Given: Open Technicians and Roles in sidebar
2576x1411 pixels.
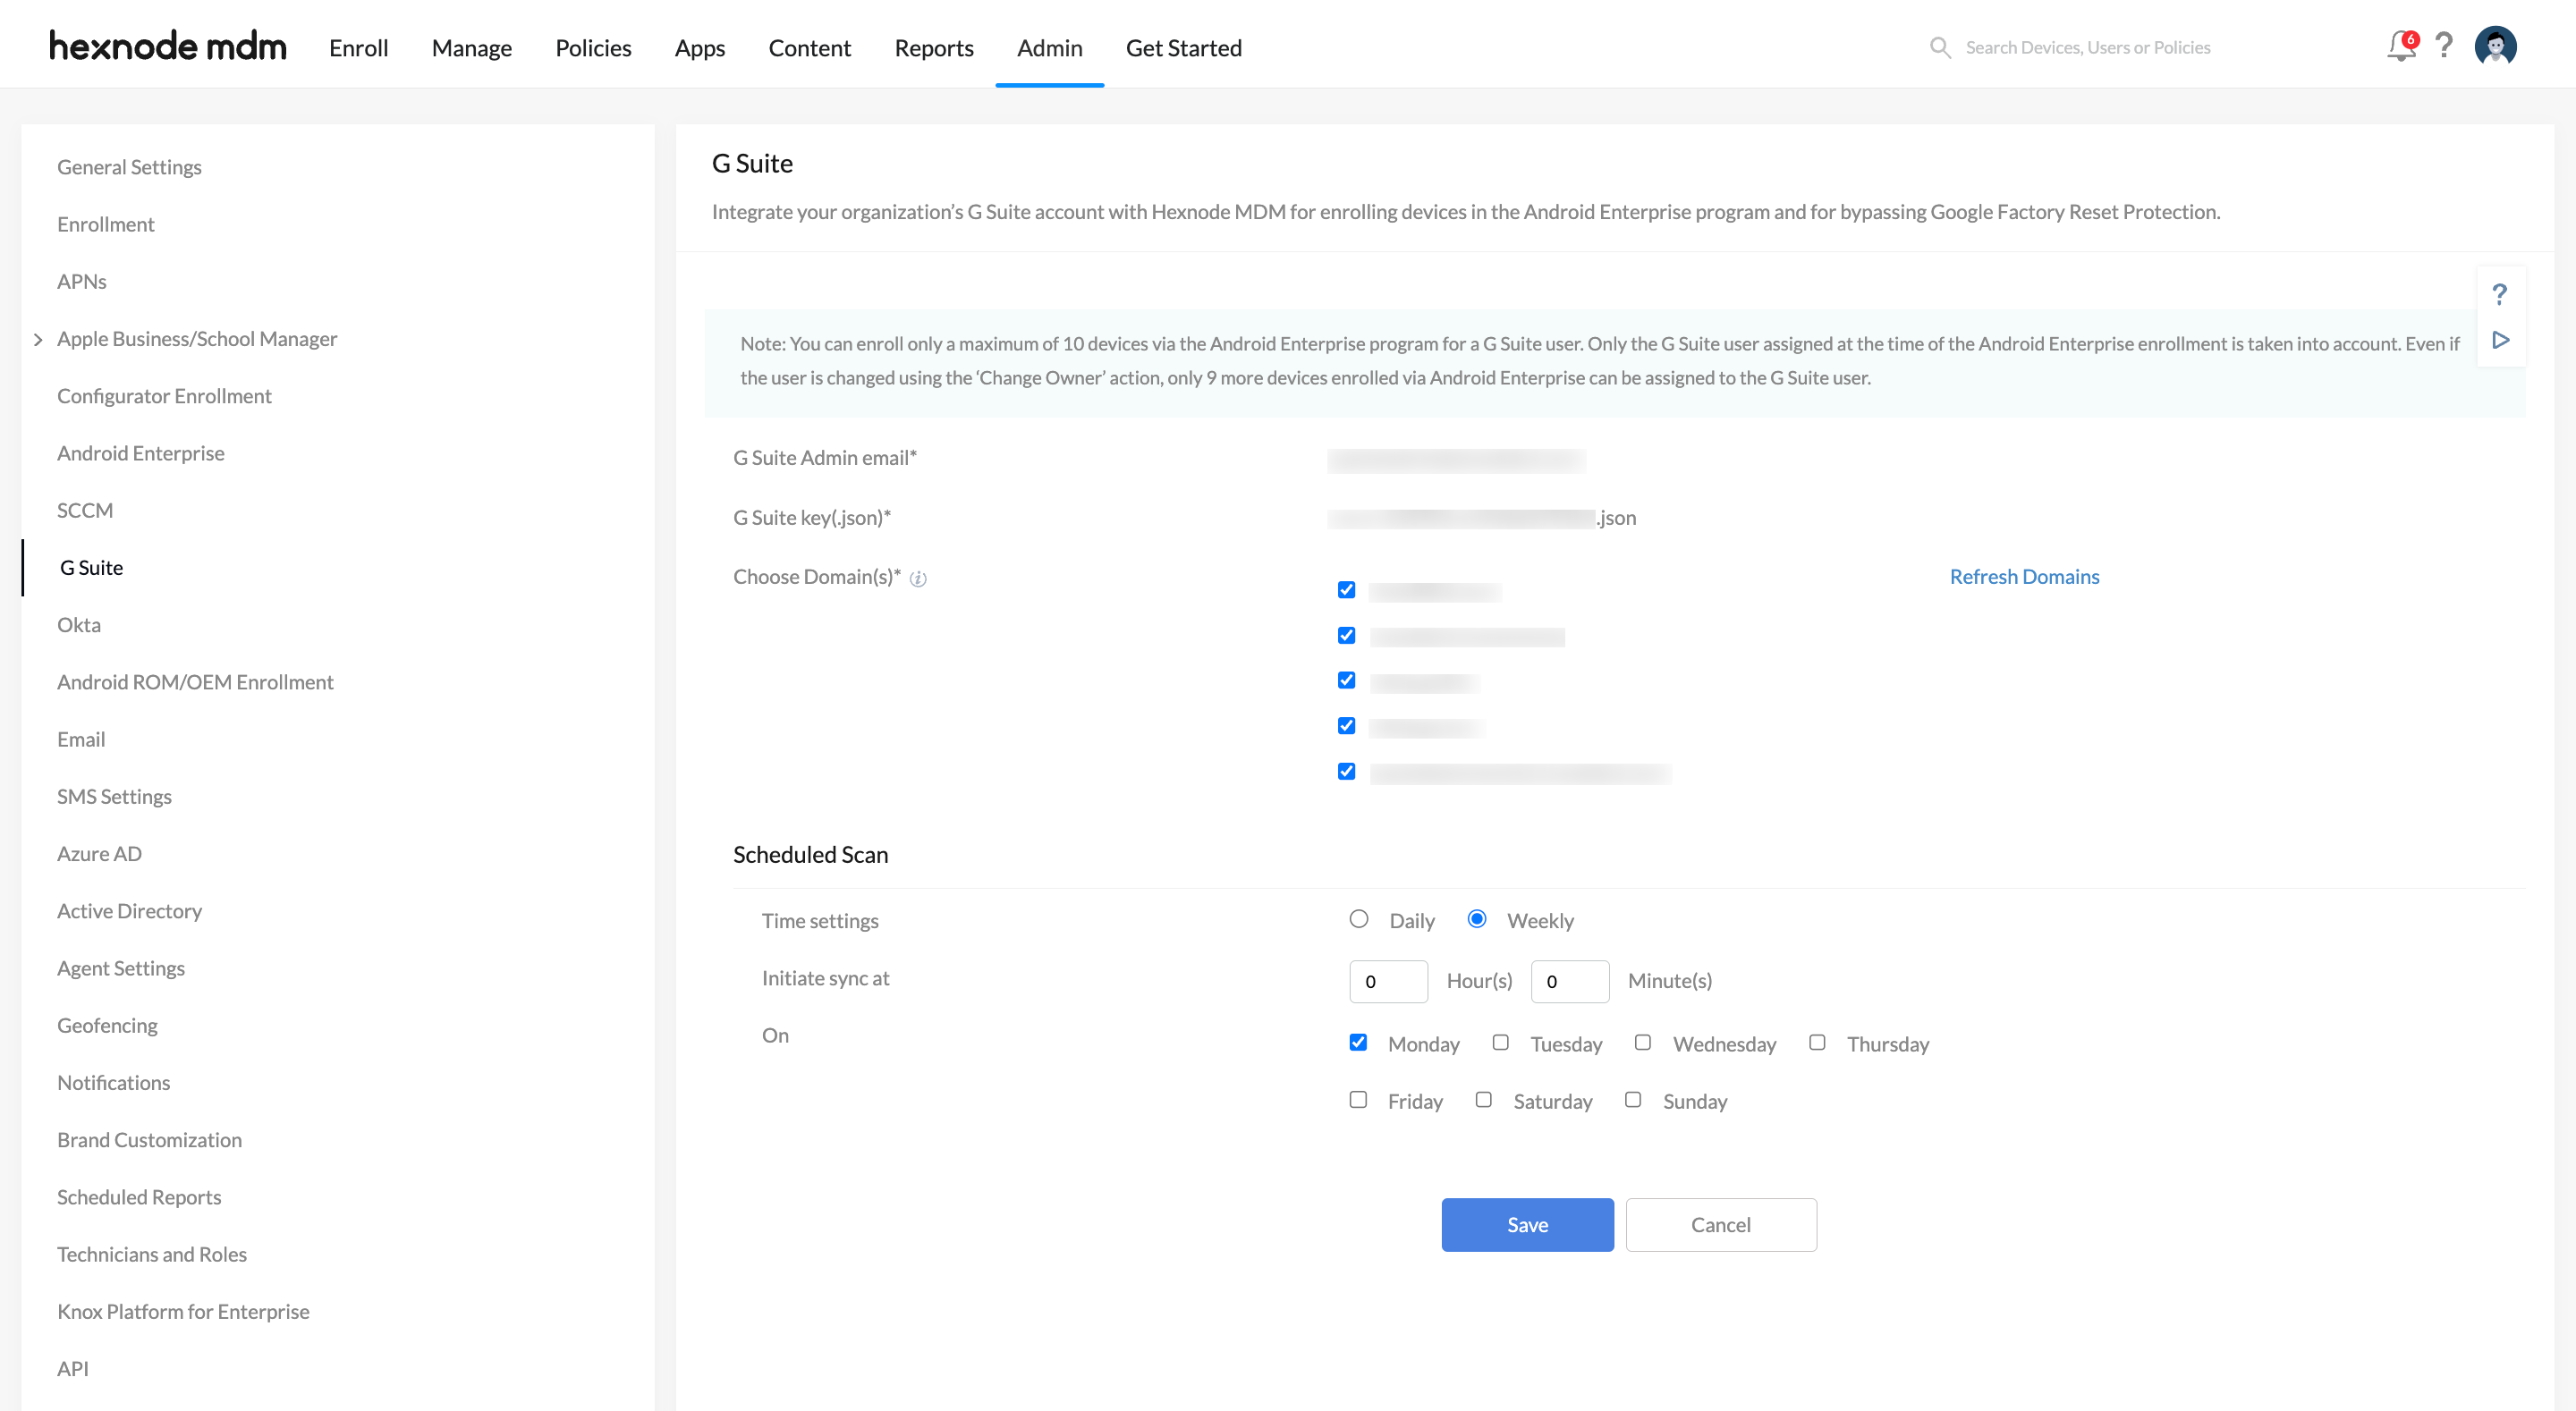Looking at the screenshot, I should coord(152,1254).
